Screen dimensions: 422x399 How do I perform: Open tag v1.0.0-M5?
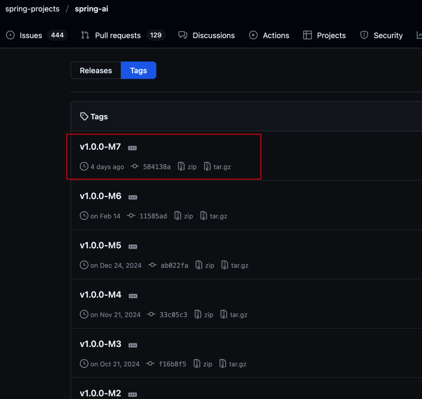(101, 246)
